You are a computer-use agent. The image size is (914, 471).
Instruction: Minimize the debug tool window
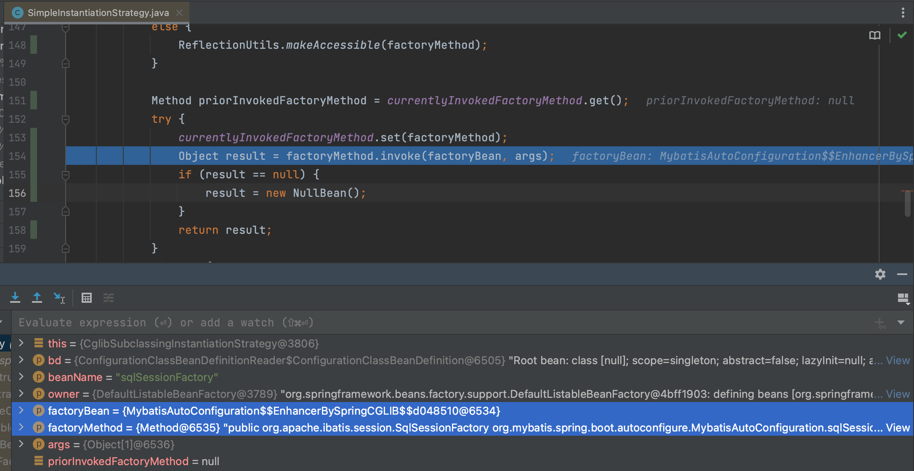902,274
